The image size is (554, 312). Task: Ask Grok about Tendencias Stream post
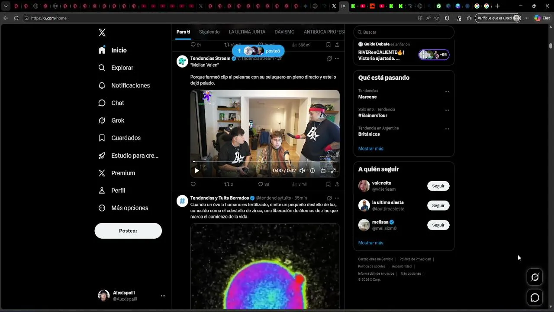(329, 58)
